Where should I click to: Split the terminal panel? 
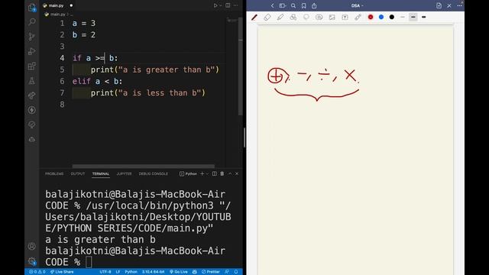point(215,173)
